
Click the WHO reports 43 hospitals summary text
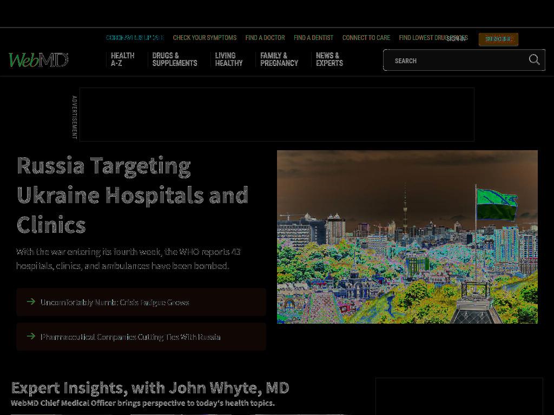tap(129, 259)
